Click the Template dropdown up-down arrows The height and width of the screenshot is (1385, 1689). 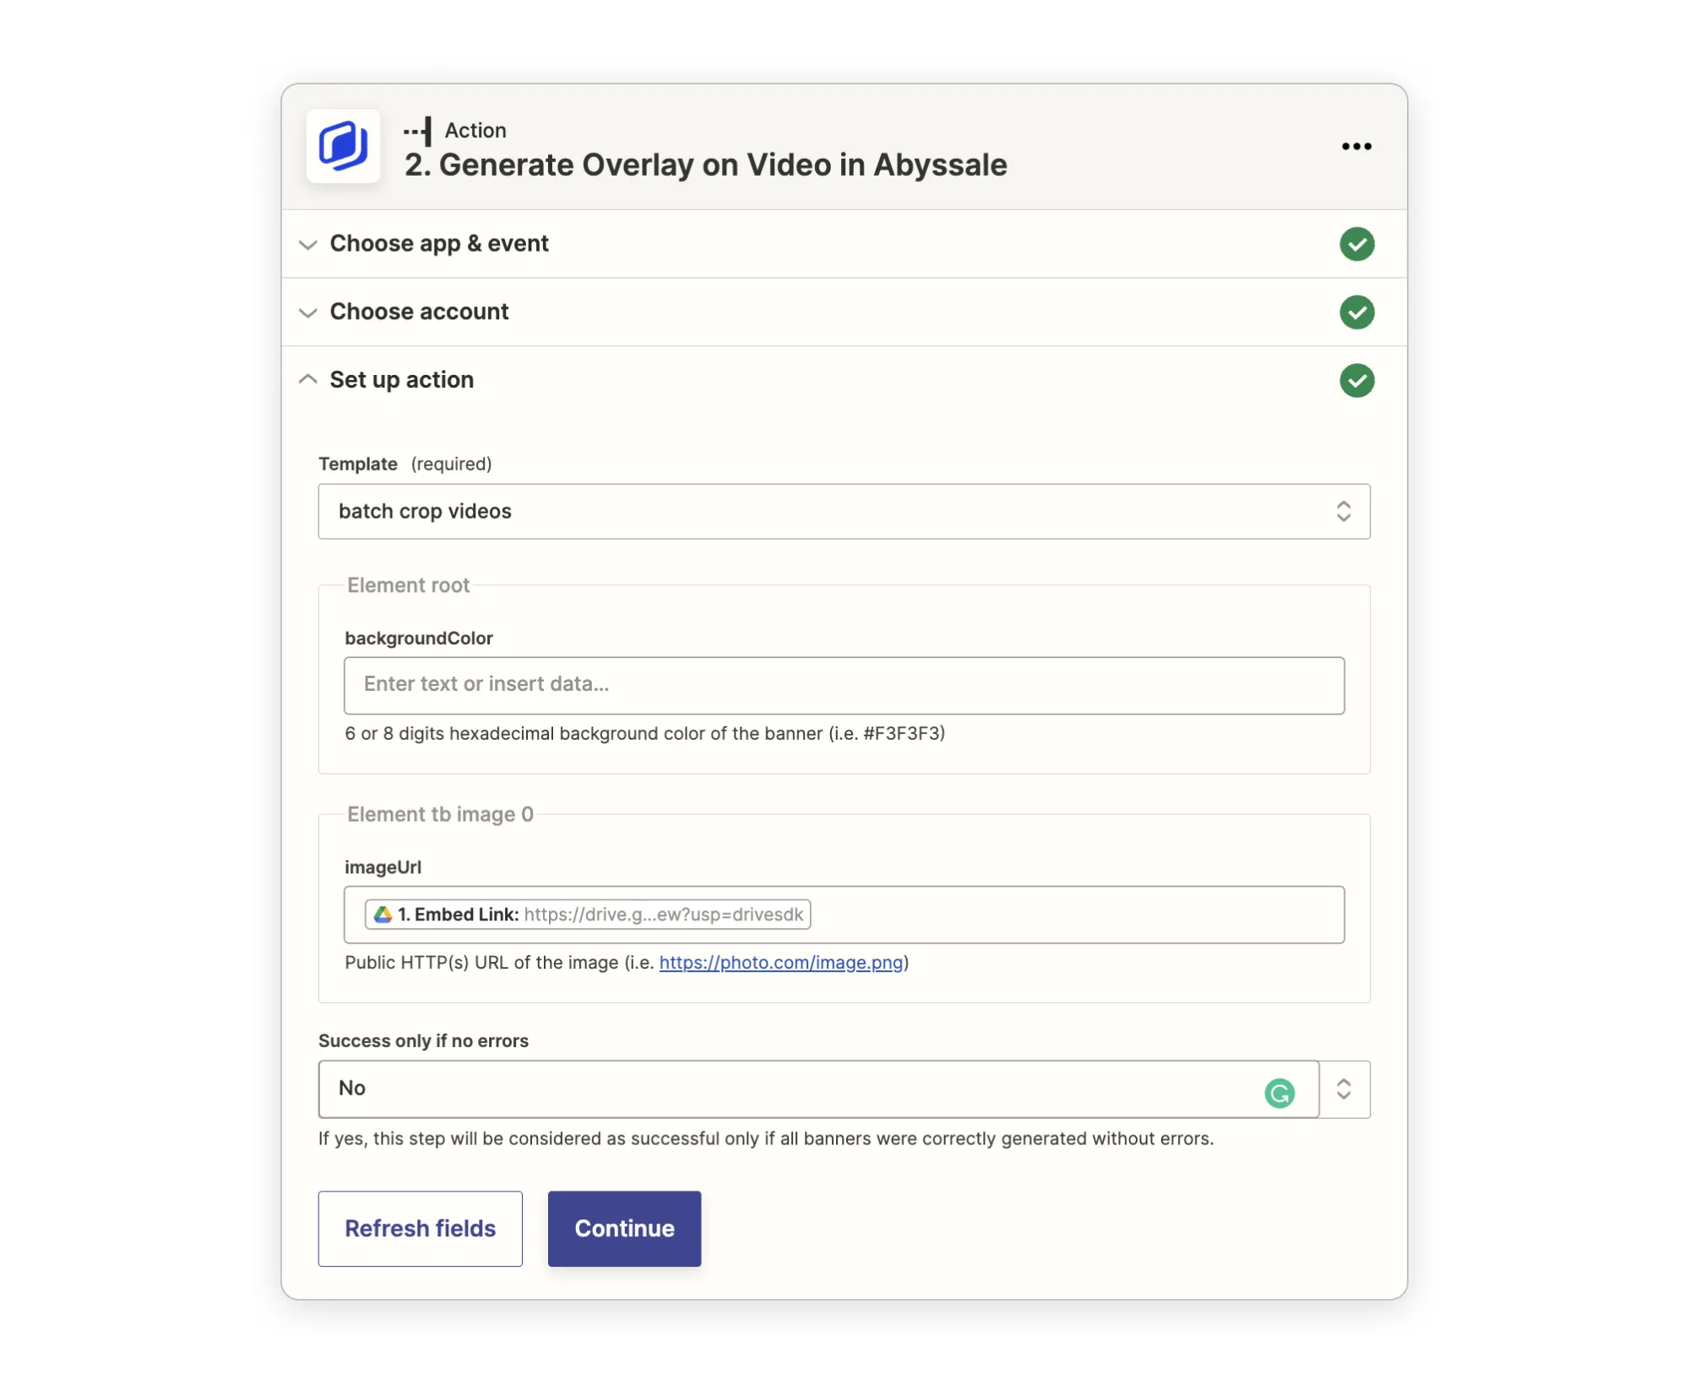(x=1344, y=511)
